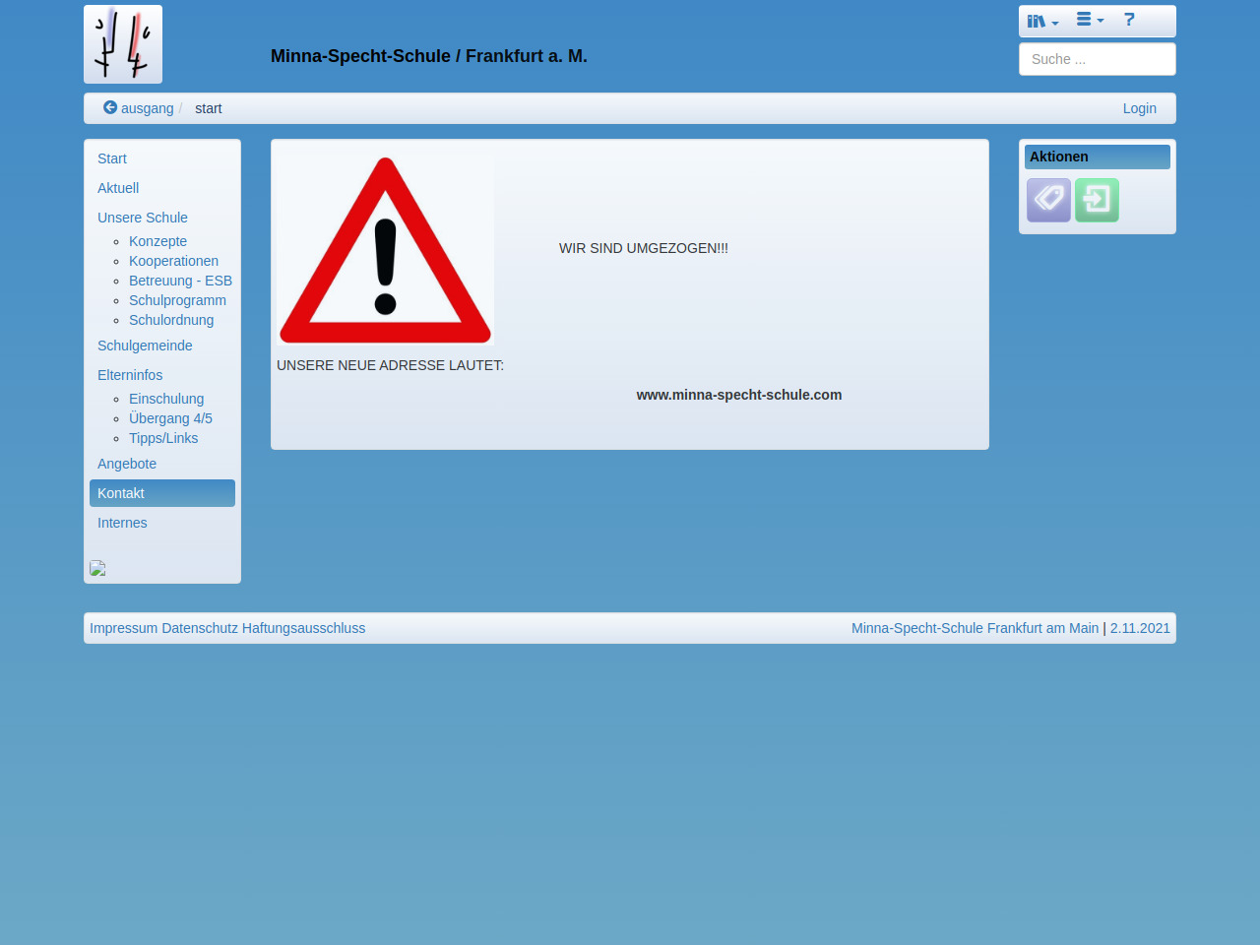
Task: Open the Login link
Action: point(1139,108)
